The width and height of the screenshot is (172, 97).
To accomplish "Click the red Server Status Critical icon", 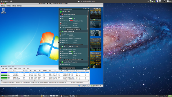I will coord(62,14).
